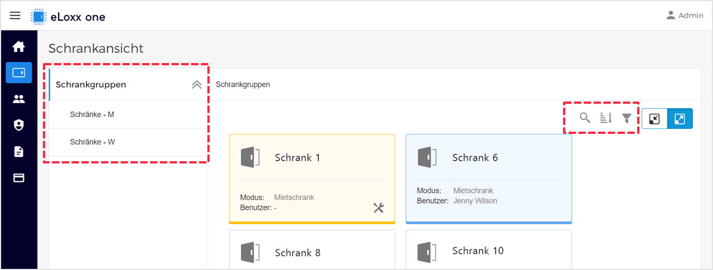This screenshot has width=713, height=270.
Task: Open the hamburger navigation menu
Action: click(x=15, y=16)
